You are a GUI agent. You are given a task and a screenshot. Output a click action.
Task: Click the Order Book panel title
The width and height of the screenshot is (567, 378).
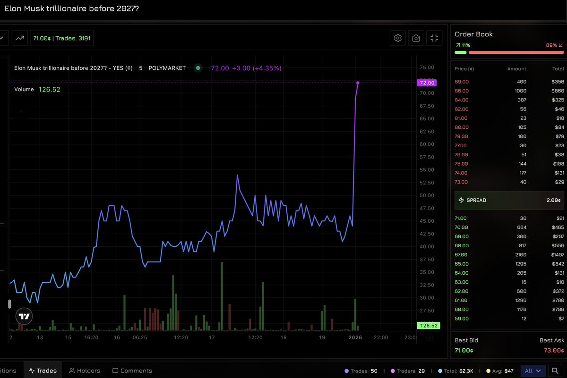473,34
